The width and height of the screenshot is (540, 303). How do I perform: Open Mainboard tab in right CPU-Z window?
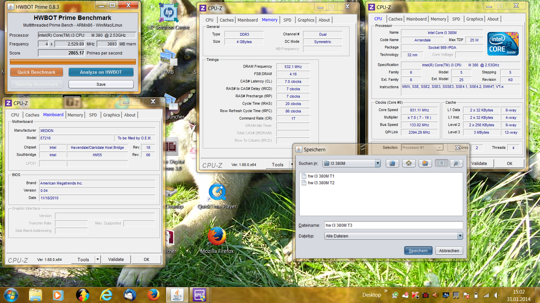coord(416,19)
